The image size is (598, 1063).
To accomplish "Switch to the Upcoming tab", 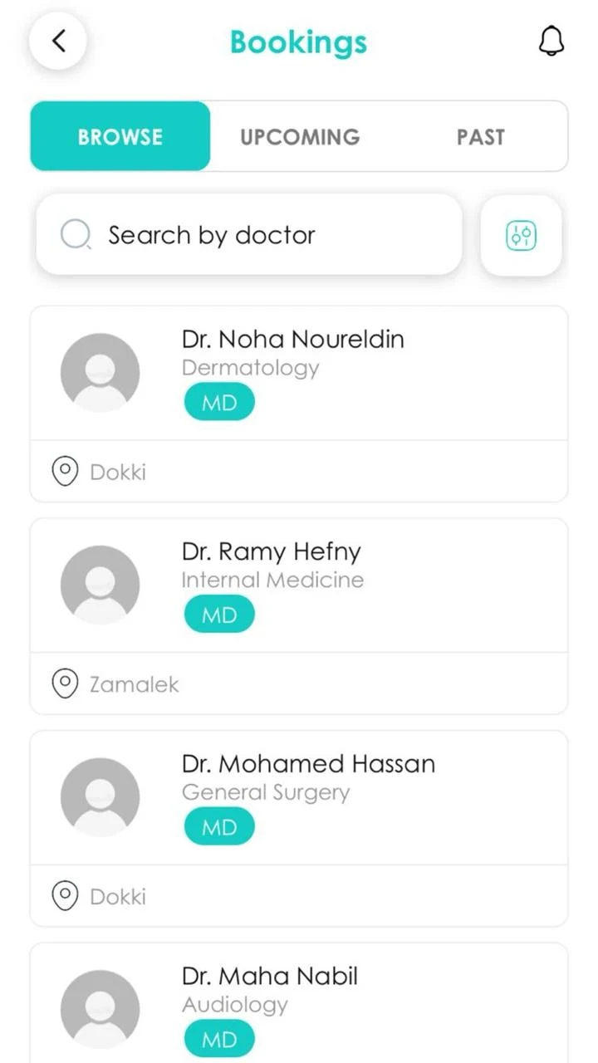I will 300,137.
